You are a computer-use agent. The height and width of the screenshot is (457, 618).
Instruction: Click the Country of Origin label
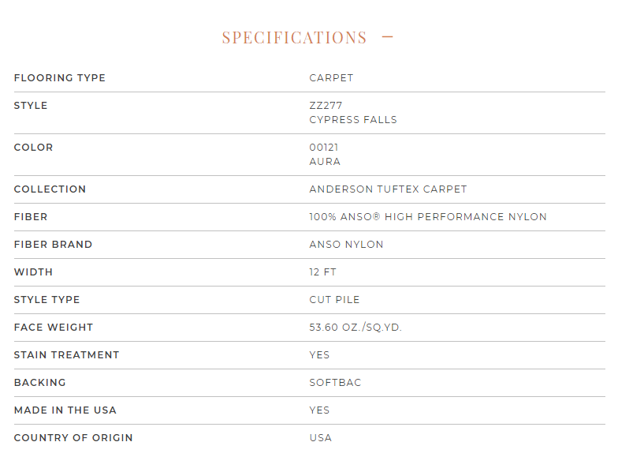point(73,437)
